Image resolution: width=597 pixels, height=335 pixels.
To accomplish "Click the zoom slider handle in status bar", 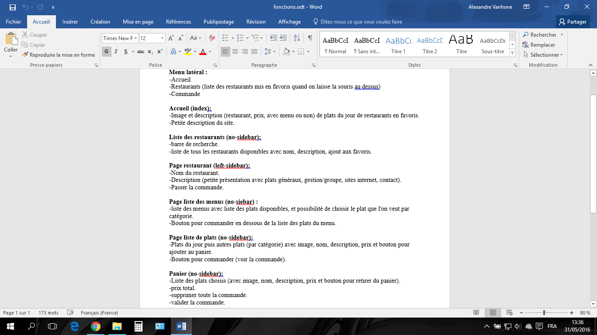I will click(x=544, y=313).
